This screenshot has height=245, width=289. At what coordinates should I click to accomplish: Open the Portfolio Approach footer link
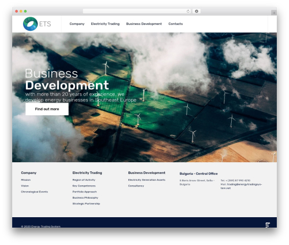84,192
